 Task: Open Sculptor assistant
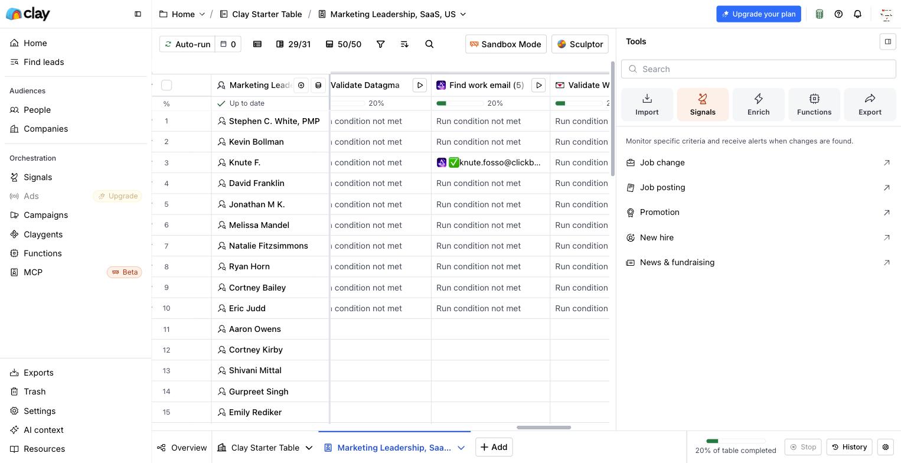pyautogui.click(x=580, y=44)
